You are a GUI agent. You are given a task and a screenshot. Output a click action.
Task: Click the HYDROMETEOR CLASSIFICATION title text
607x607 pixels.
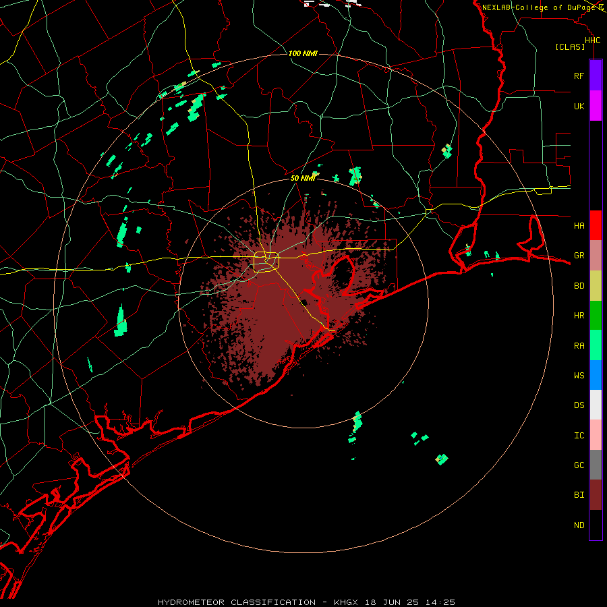[237, 602]
